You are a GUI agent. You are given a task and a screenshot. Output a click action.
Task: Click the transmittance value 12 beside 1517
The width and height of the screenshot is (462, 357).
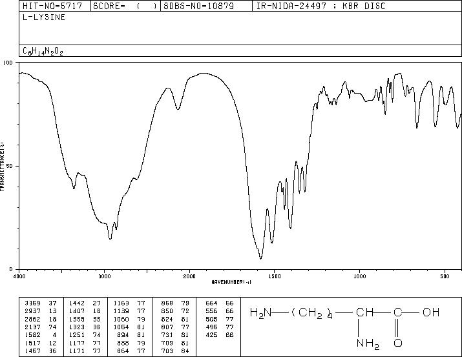click(52, 343)
